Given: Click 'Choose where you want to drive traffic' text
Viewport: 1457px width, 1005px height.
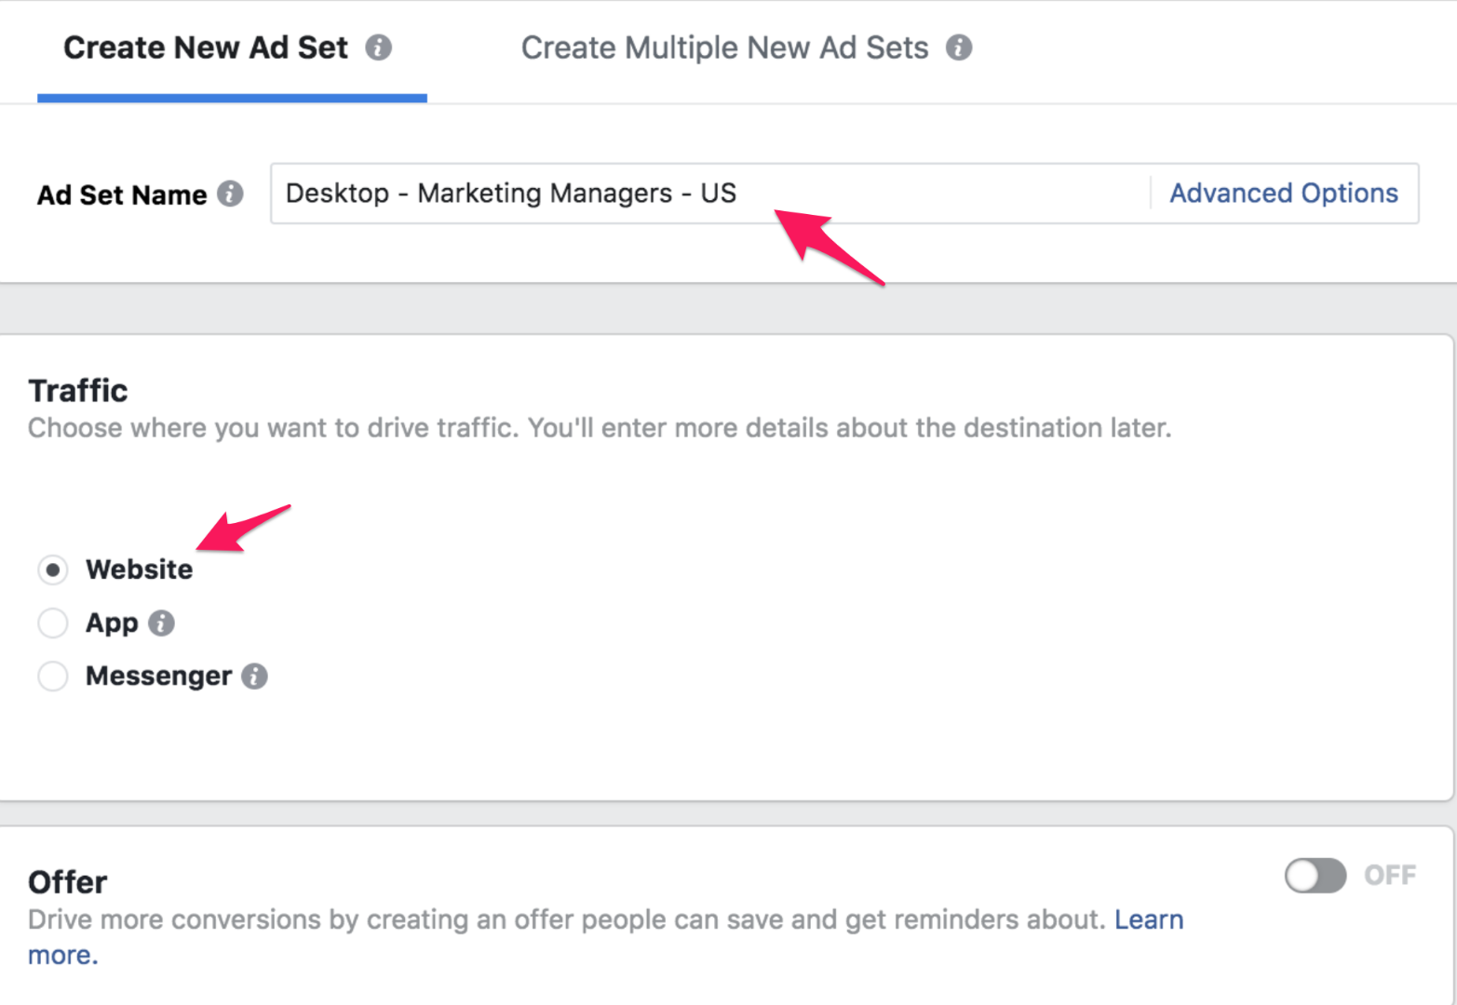Looking at the screenshot, I should coord(600,428).
